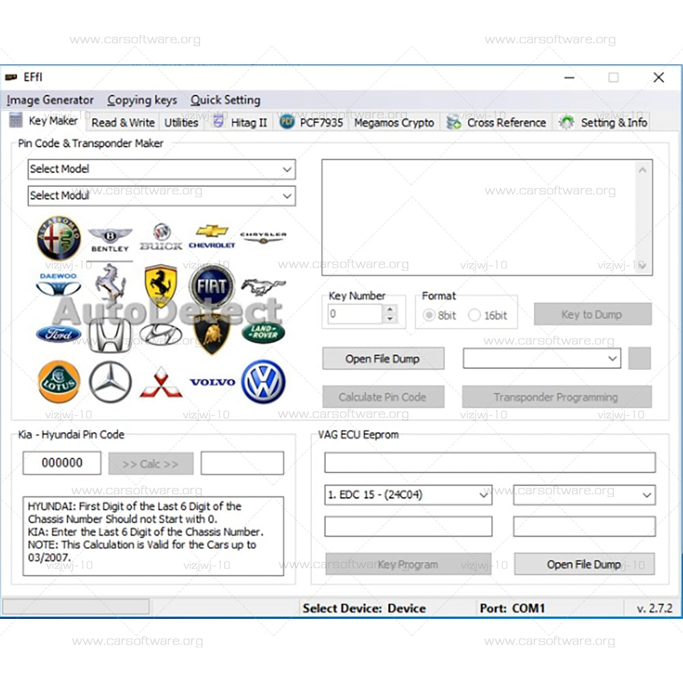Click the top VAG ECU Eeprom field
683x683 pixels.
490,462
